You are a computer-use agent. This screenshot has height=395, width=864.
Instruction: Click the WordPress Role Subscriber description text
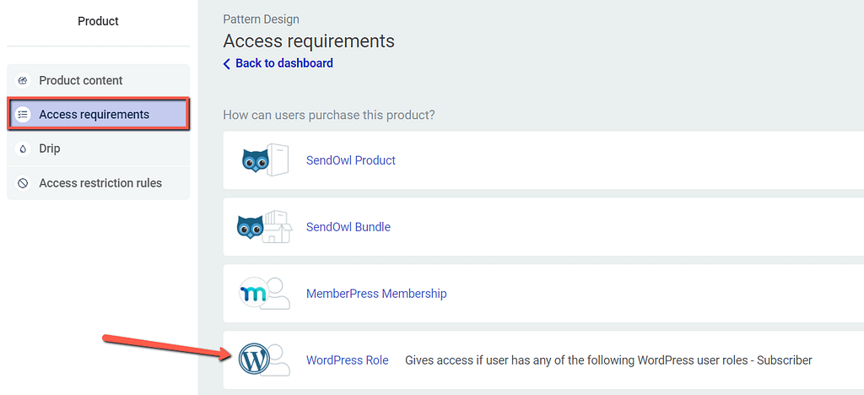pos(609,360)
